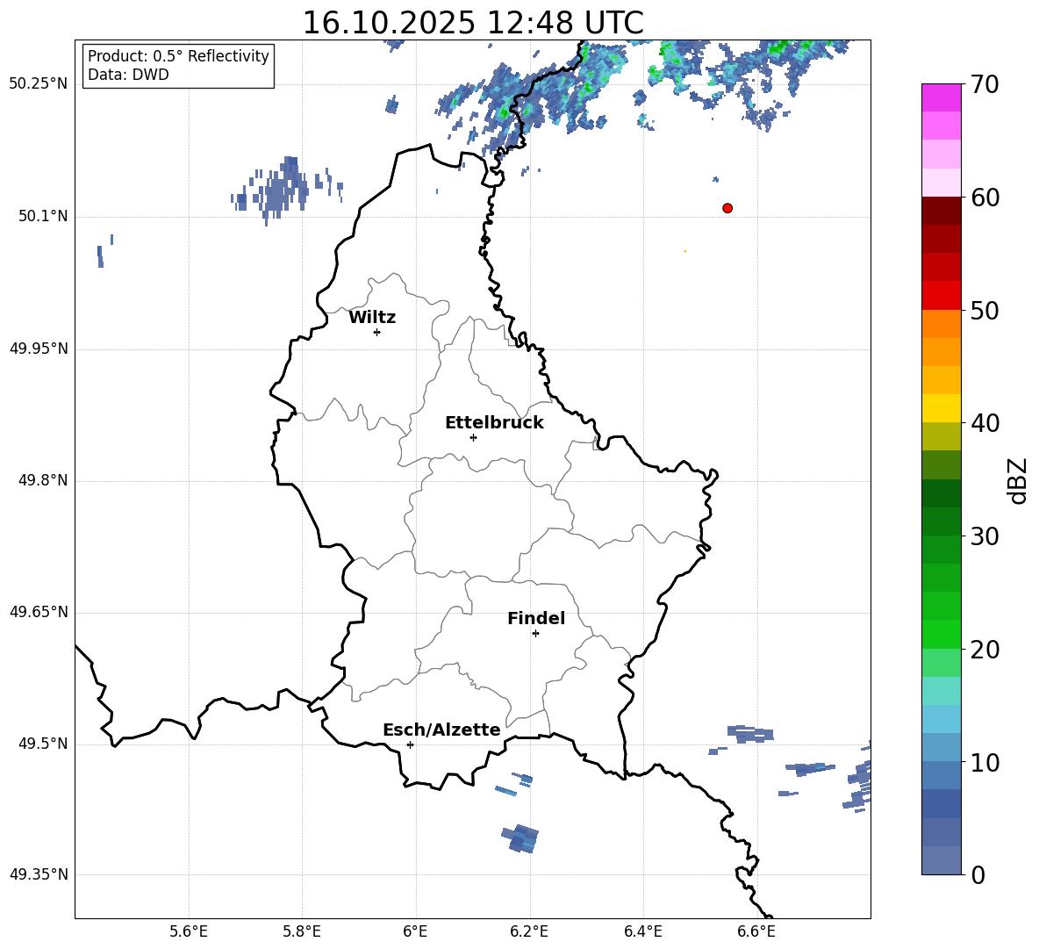Click the Data: DWD source line
Screen dimensions: 1039x949
[128, 75]
